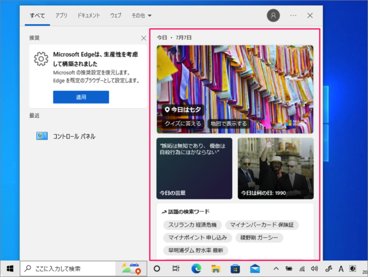Expand the その他 dropdown
The image size is (368, 277).
click(141, 16)
